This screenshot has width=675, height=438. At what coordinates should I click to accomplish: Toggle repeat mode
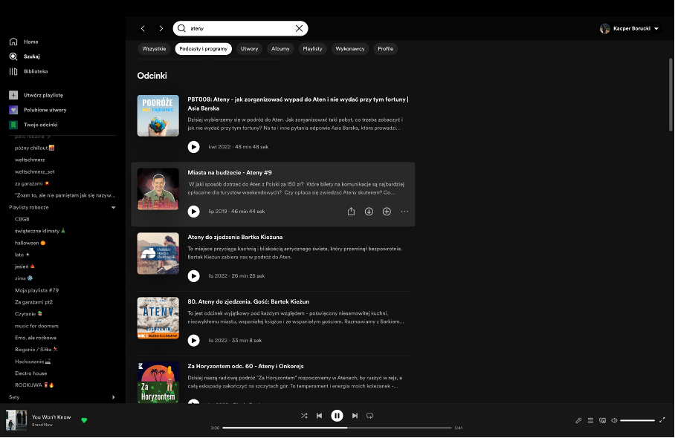(369, 416)
